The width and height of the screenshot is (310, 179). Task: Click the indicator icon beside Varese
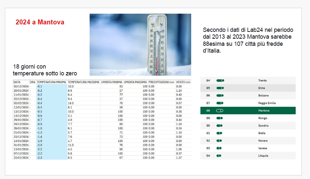219,148
